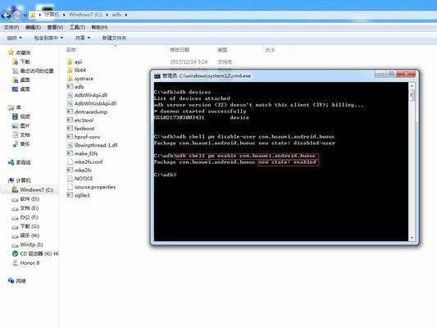The width and height of the screenshot is (437, 328).
Task: Sort by the 名称 column header
Action: 71,50
